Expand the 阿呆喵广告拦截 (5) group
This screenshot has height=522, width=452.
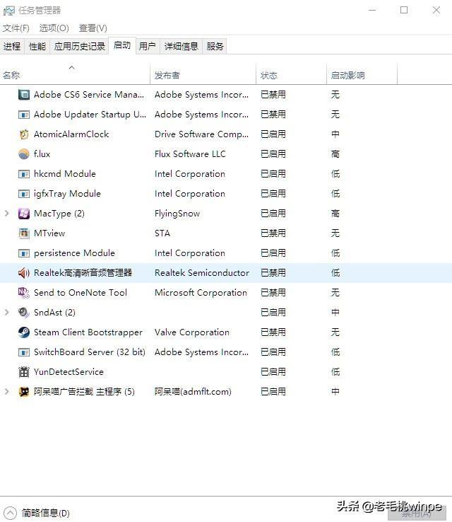pos(6,392)
